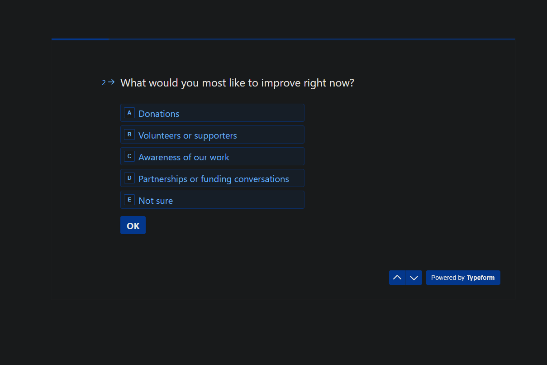Click the filled portion of progress bar
Viewport: 547px width, 365px height.
(80, 39)
